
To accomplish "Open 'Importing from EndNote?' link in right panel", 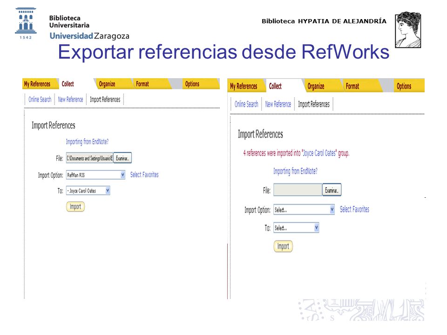I will click(x=295, y=171).
